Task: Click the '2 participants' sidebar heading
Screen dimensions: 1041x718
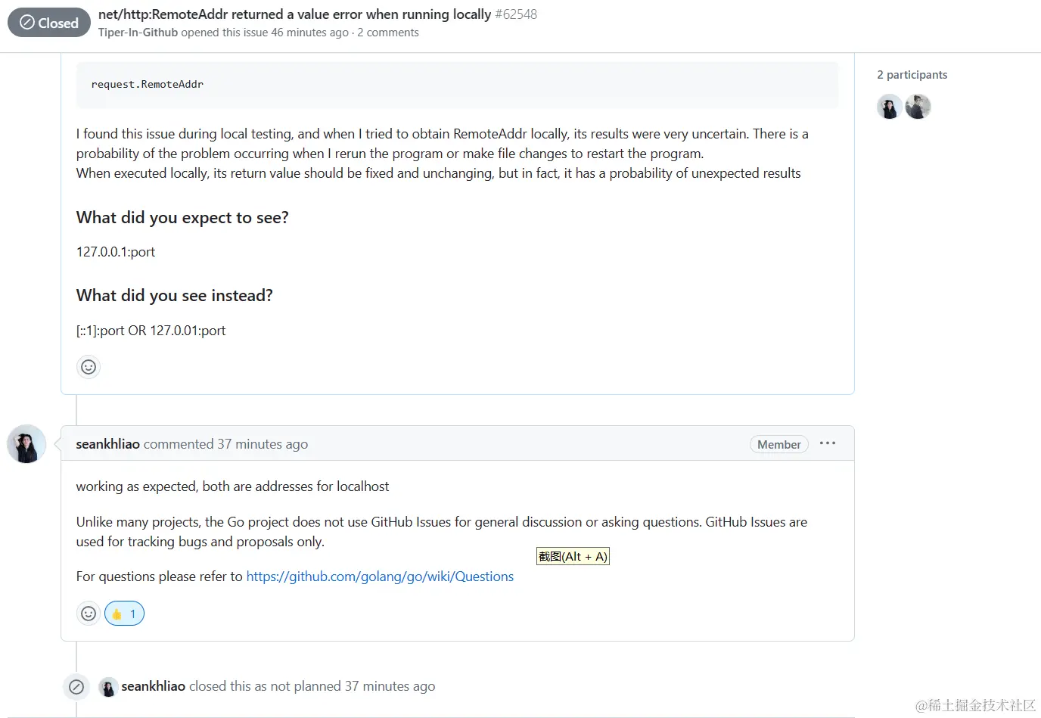Action: click(912, 75)
